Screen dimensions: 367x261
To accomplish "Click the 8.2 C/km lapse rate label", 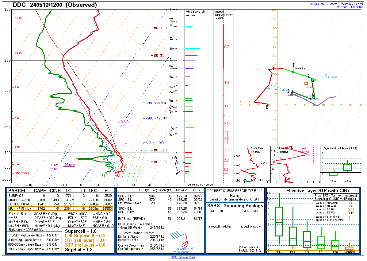I will [125, 121].
